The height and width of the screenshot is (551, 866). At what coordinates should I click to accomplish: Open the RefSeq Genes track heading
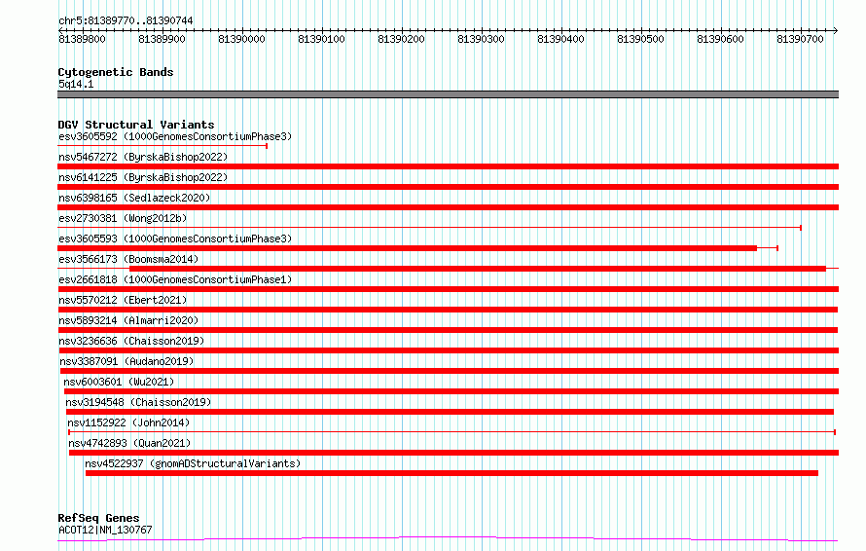tap(98, 518)
